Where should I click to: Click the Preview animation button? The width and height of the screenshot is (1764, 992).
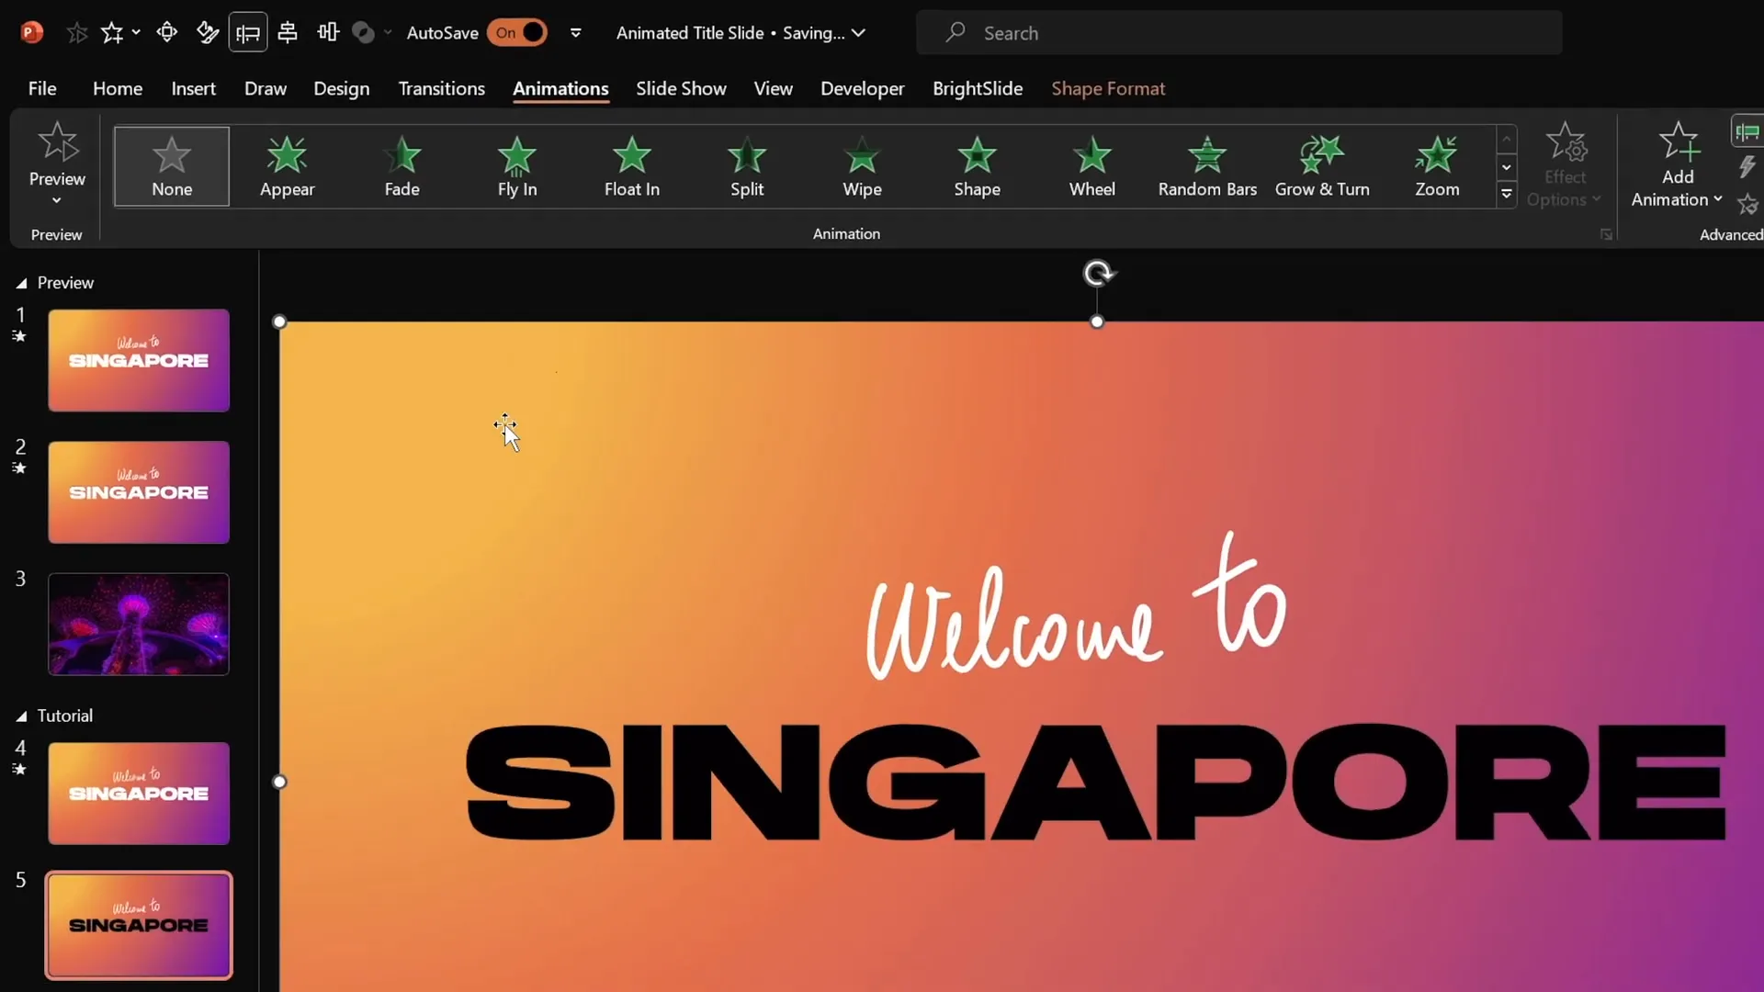pyautogui.click(x=57, y=163)
